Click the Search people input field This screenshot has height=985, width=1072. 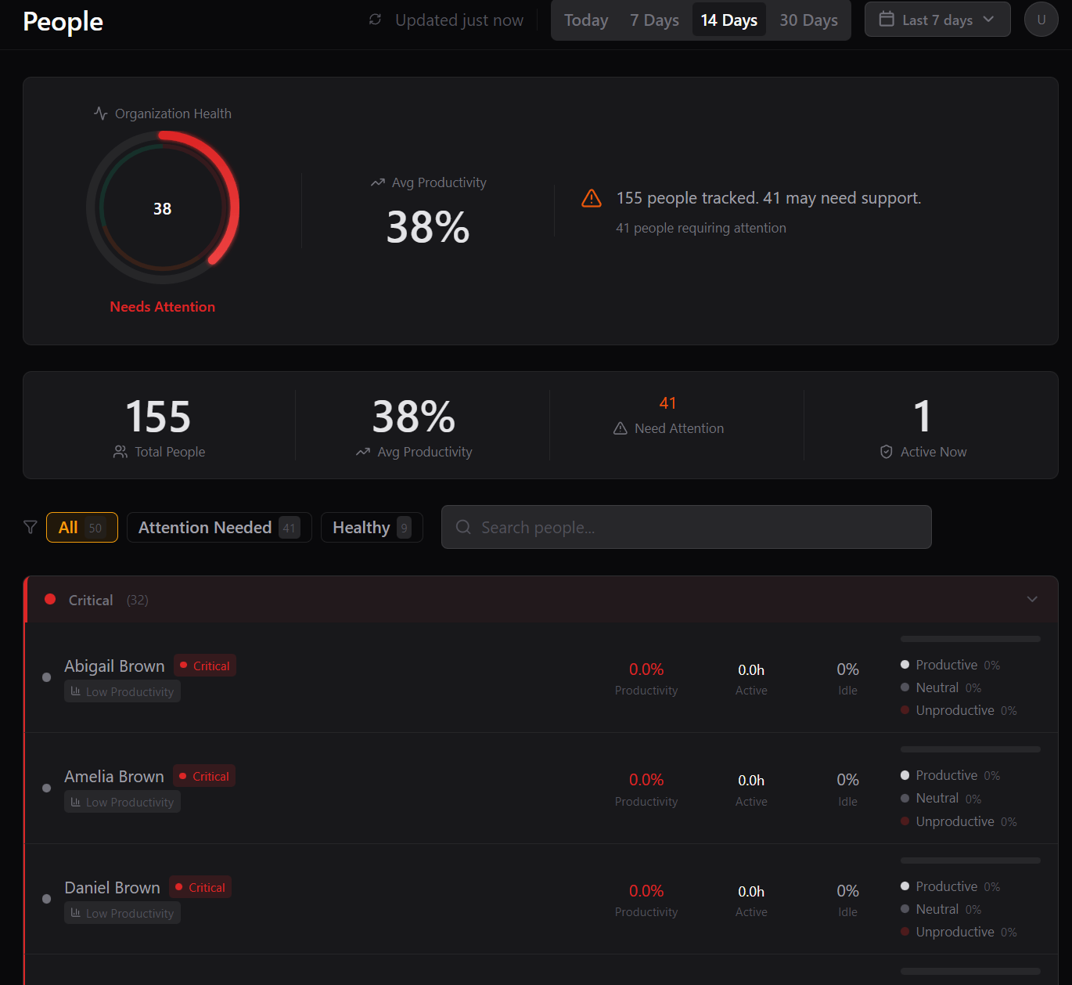click(x=686, y=527)
